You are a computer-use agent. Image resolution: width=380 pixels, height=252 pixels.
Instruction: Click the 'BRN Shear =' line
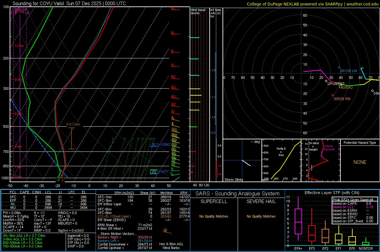(x=125, y=225)
